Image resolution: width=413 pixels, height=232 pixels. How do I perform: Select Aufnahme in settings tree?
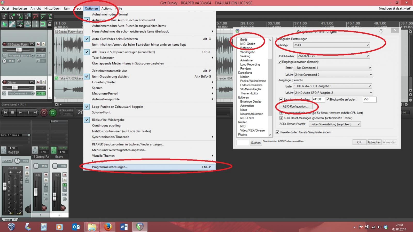coord(246,60)
